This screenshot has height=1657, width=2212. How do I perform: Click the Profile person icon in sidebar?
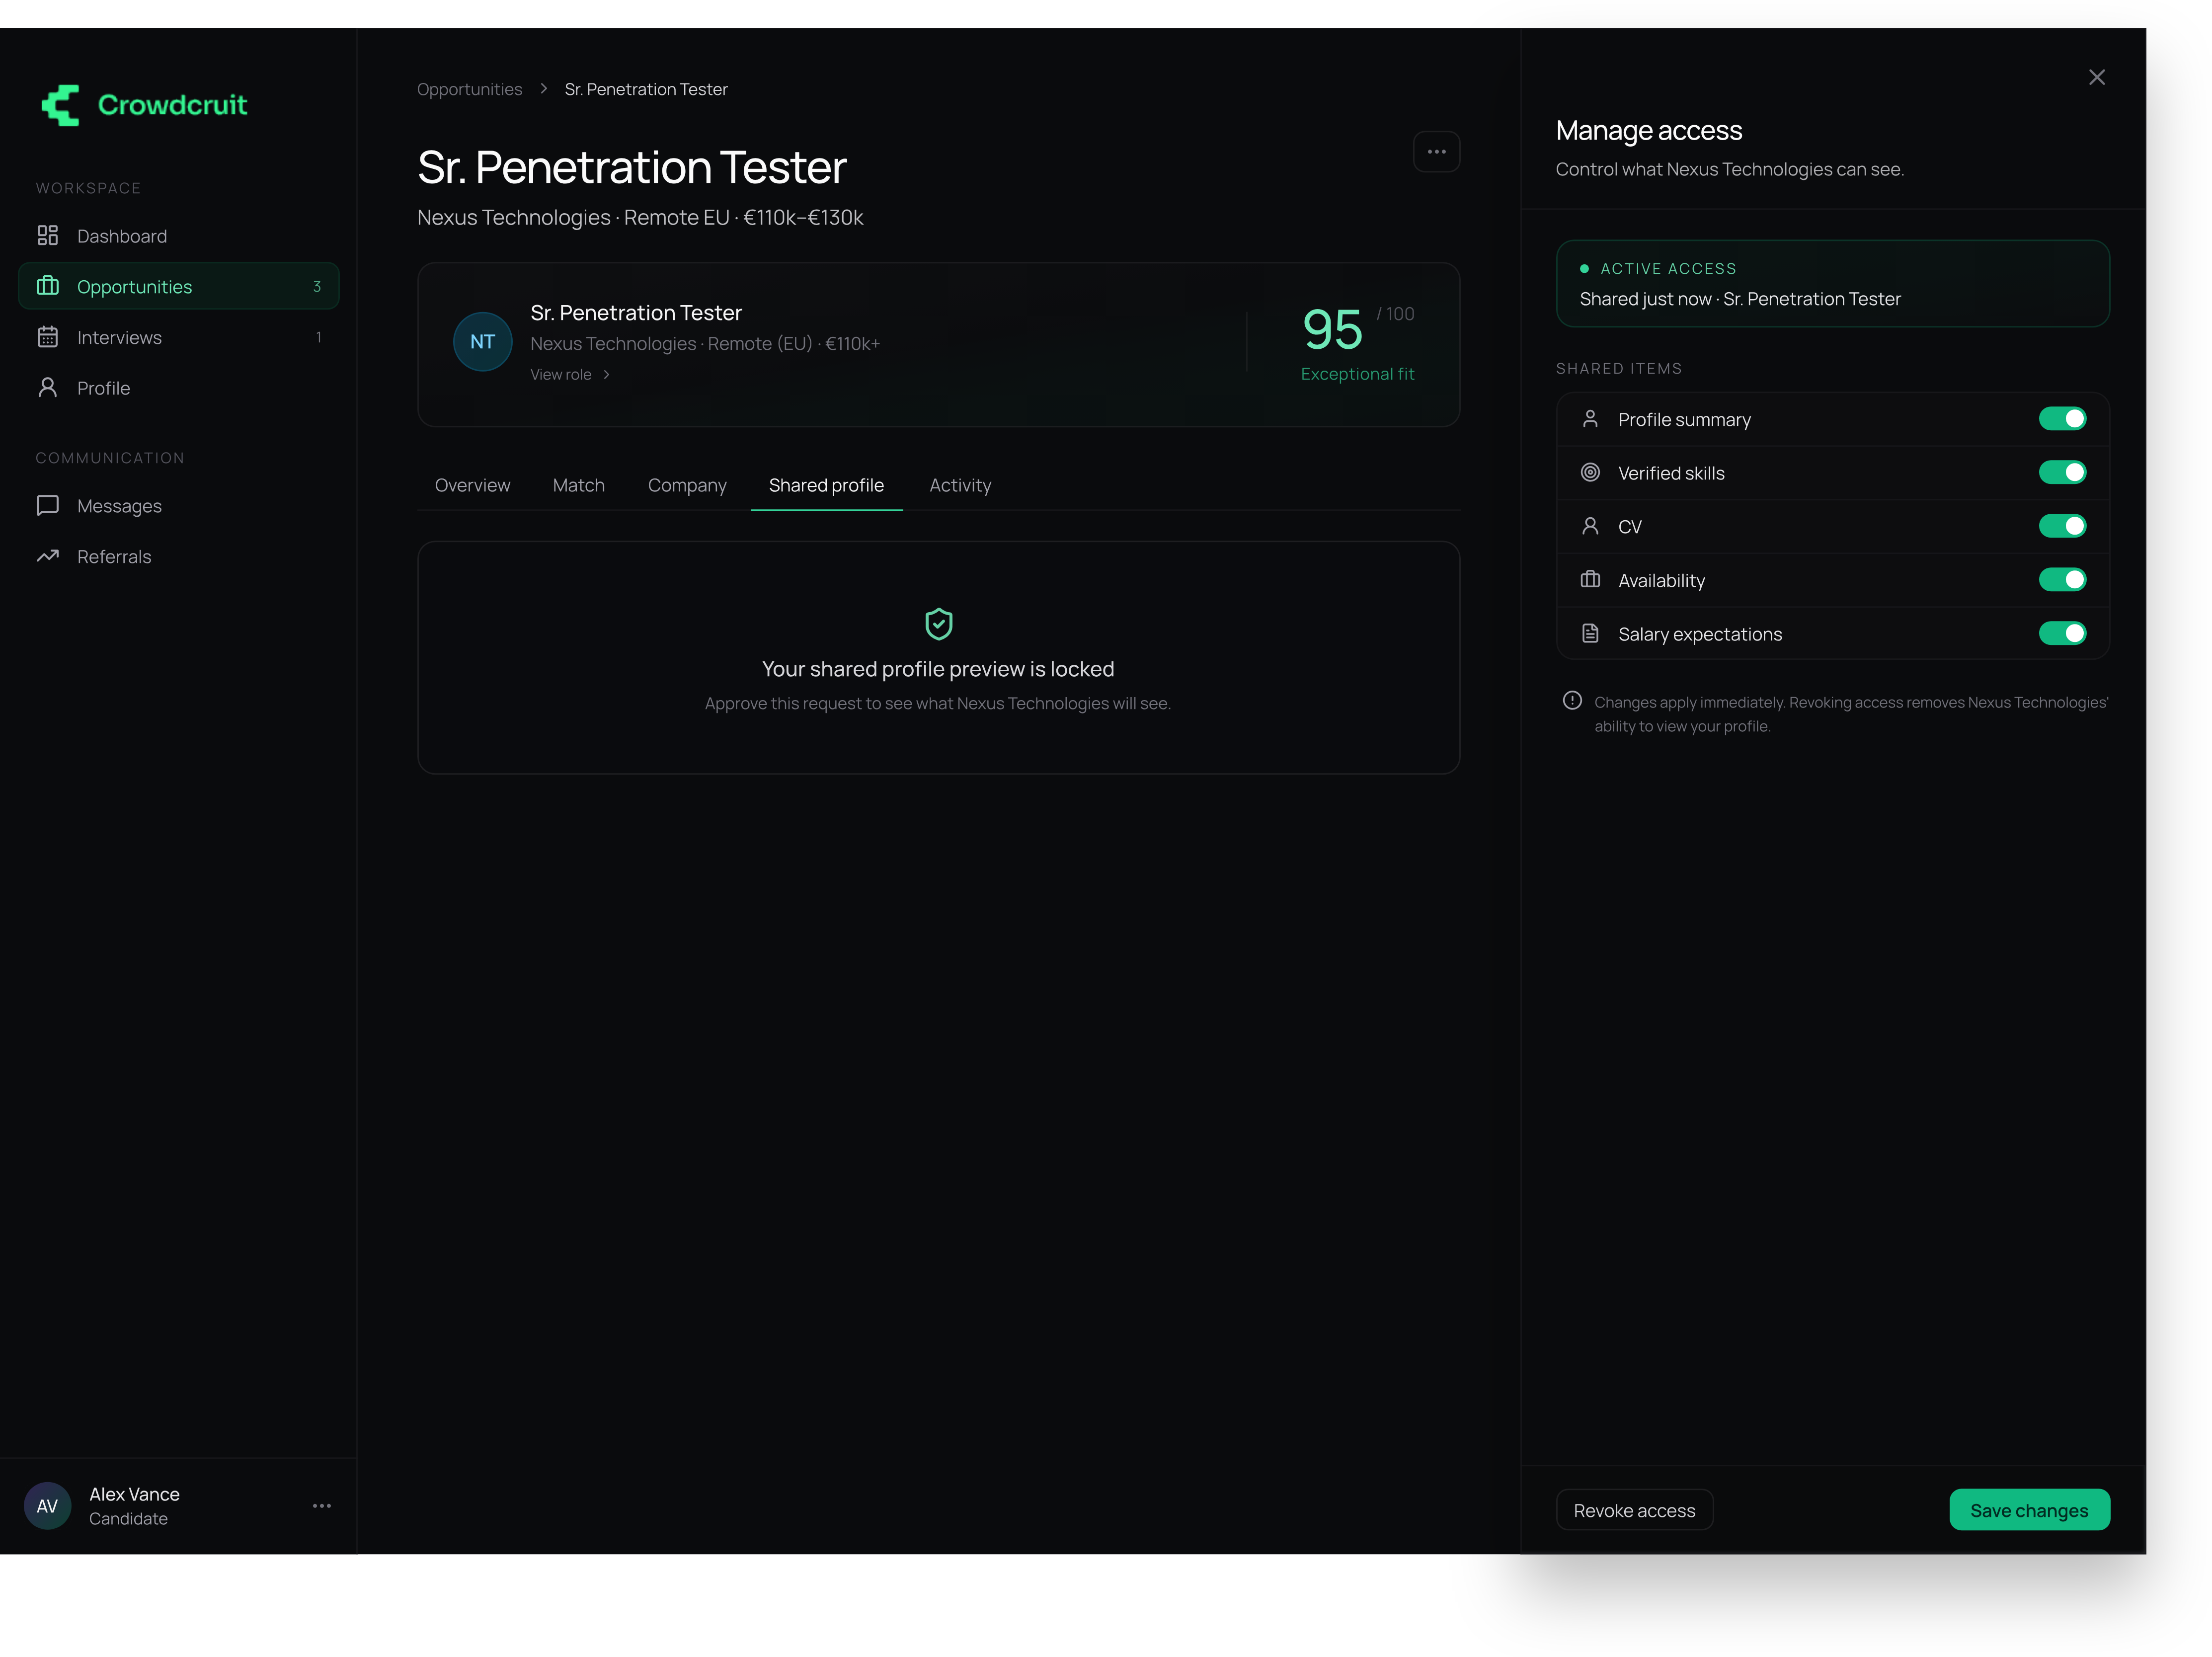[47, 387]
